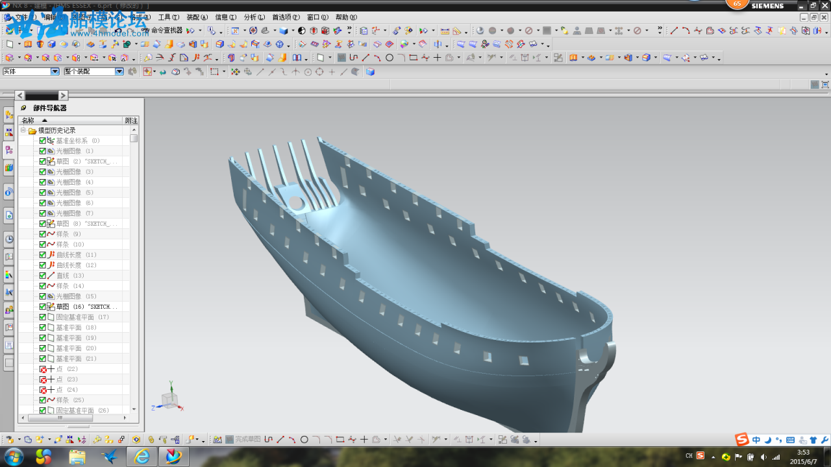Click the blue cube icon in selection bar
This screenshot has height=467, width=831.
point(370,72)
